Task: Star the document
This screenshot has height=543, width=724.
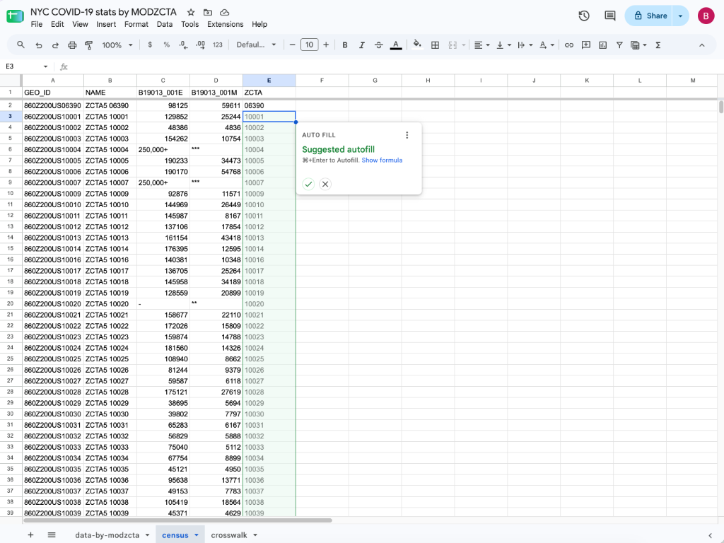Action: [191, 12]
